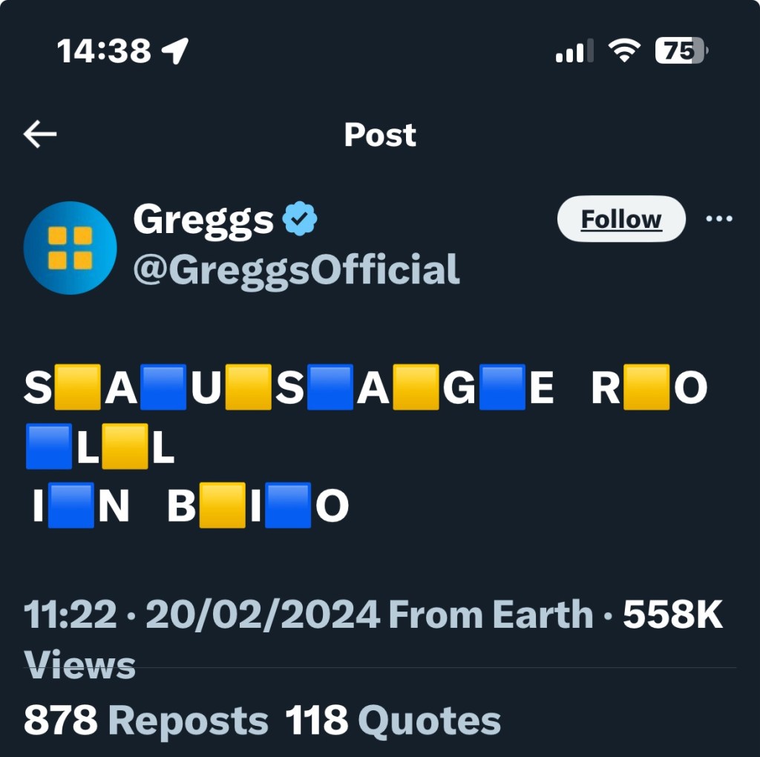Tap the 14:38 status bar clock
The height and width of the screenshot is (757, 760).
click(x=104, y=51)
